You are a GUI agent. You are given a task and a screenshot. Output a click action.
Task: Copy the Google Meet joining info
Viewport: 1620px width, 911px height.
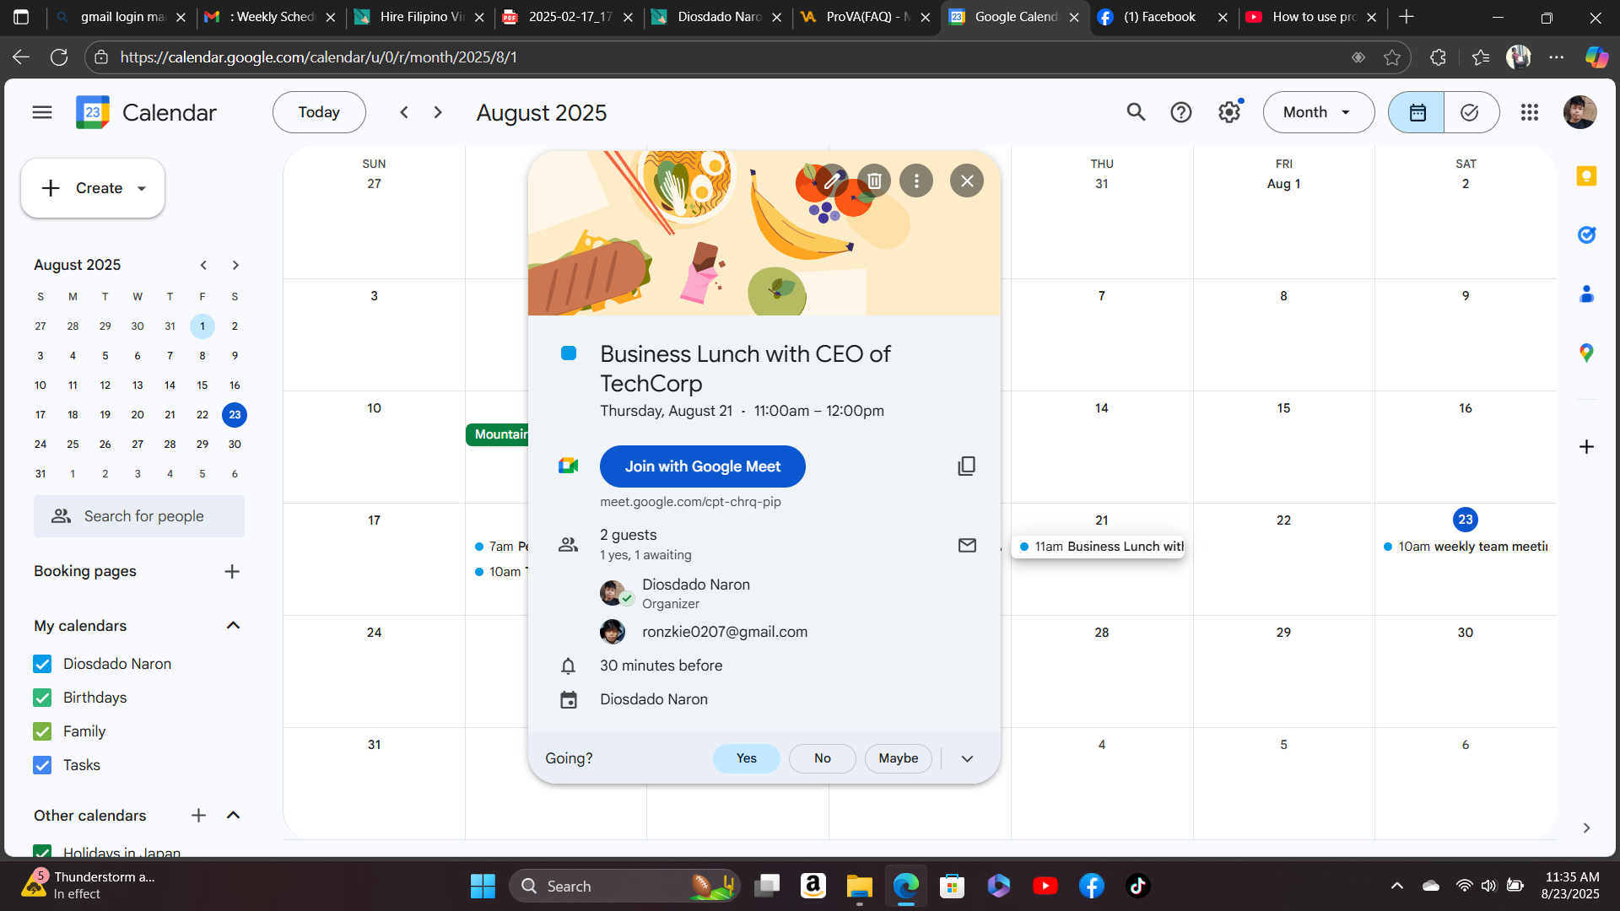(967, 466)
